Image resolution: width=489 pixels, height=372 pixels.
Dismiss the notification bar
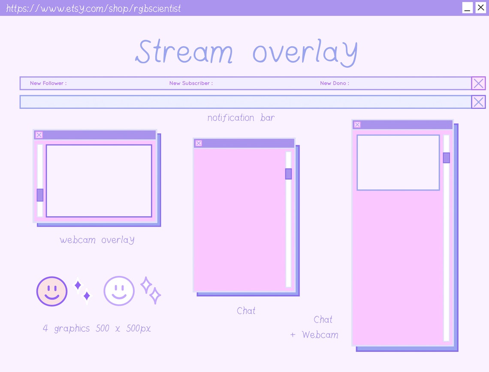click(478, 83)
